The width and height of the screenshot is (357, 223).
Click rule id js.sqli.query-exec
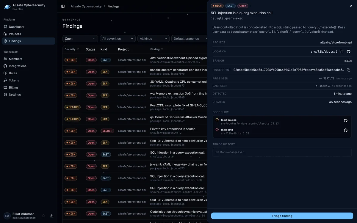tap(227, 18)
